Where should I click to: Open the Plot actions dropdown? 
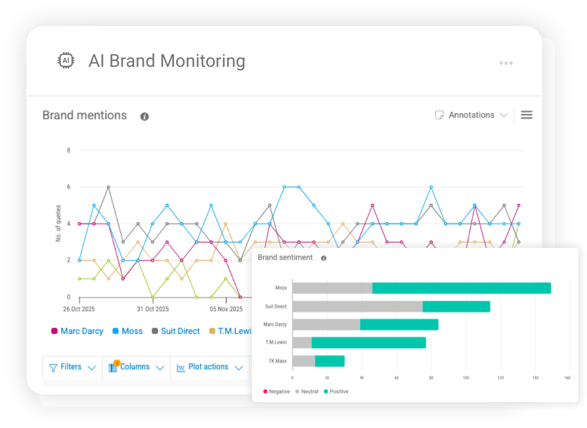pyautogui.click(x=240, y=368)
